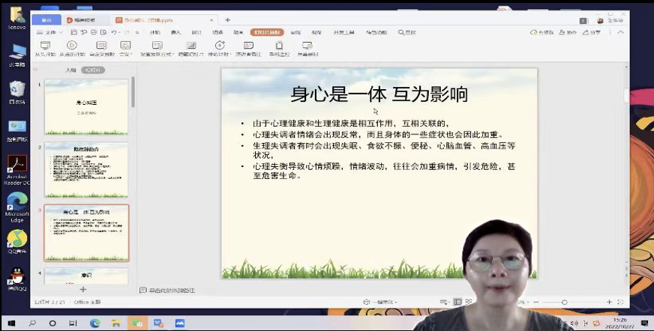Click the share (分享) button
This screenshot has width=654, height=331.
[592, 32]
